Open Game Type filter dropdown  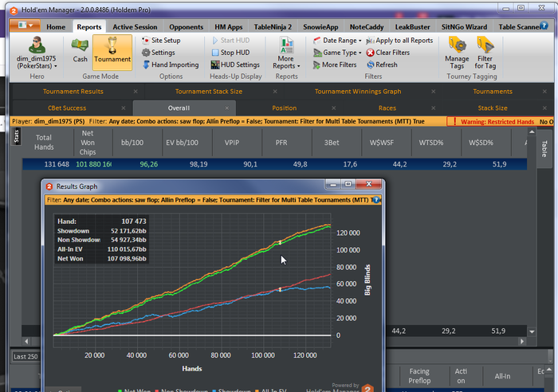pyautogui.click(x=337, y=53)
